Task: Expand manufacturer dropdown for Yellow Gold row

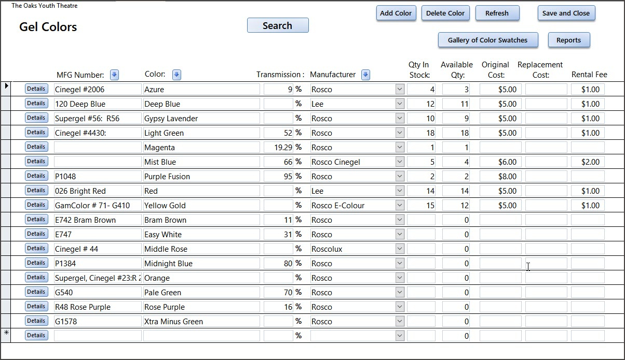Action: coord(400,205)
